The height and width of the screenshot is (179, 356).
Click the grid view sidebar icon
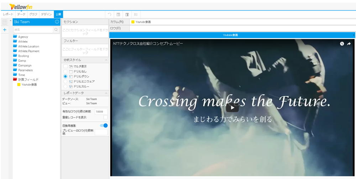pyautogui.click(x=5, y=22)
